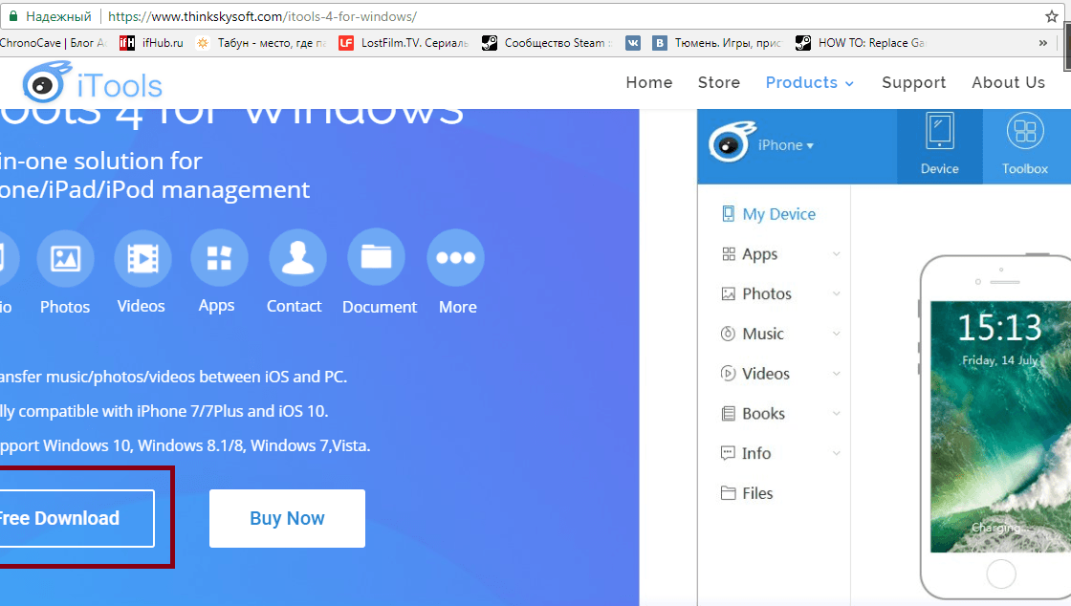
Task: Expand the Products dropdown menu
Action: click(809, 82)
